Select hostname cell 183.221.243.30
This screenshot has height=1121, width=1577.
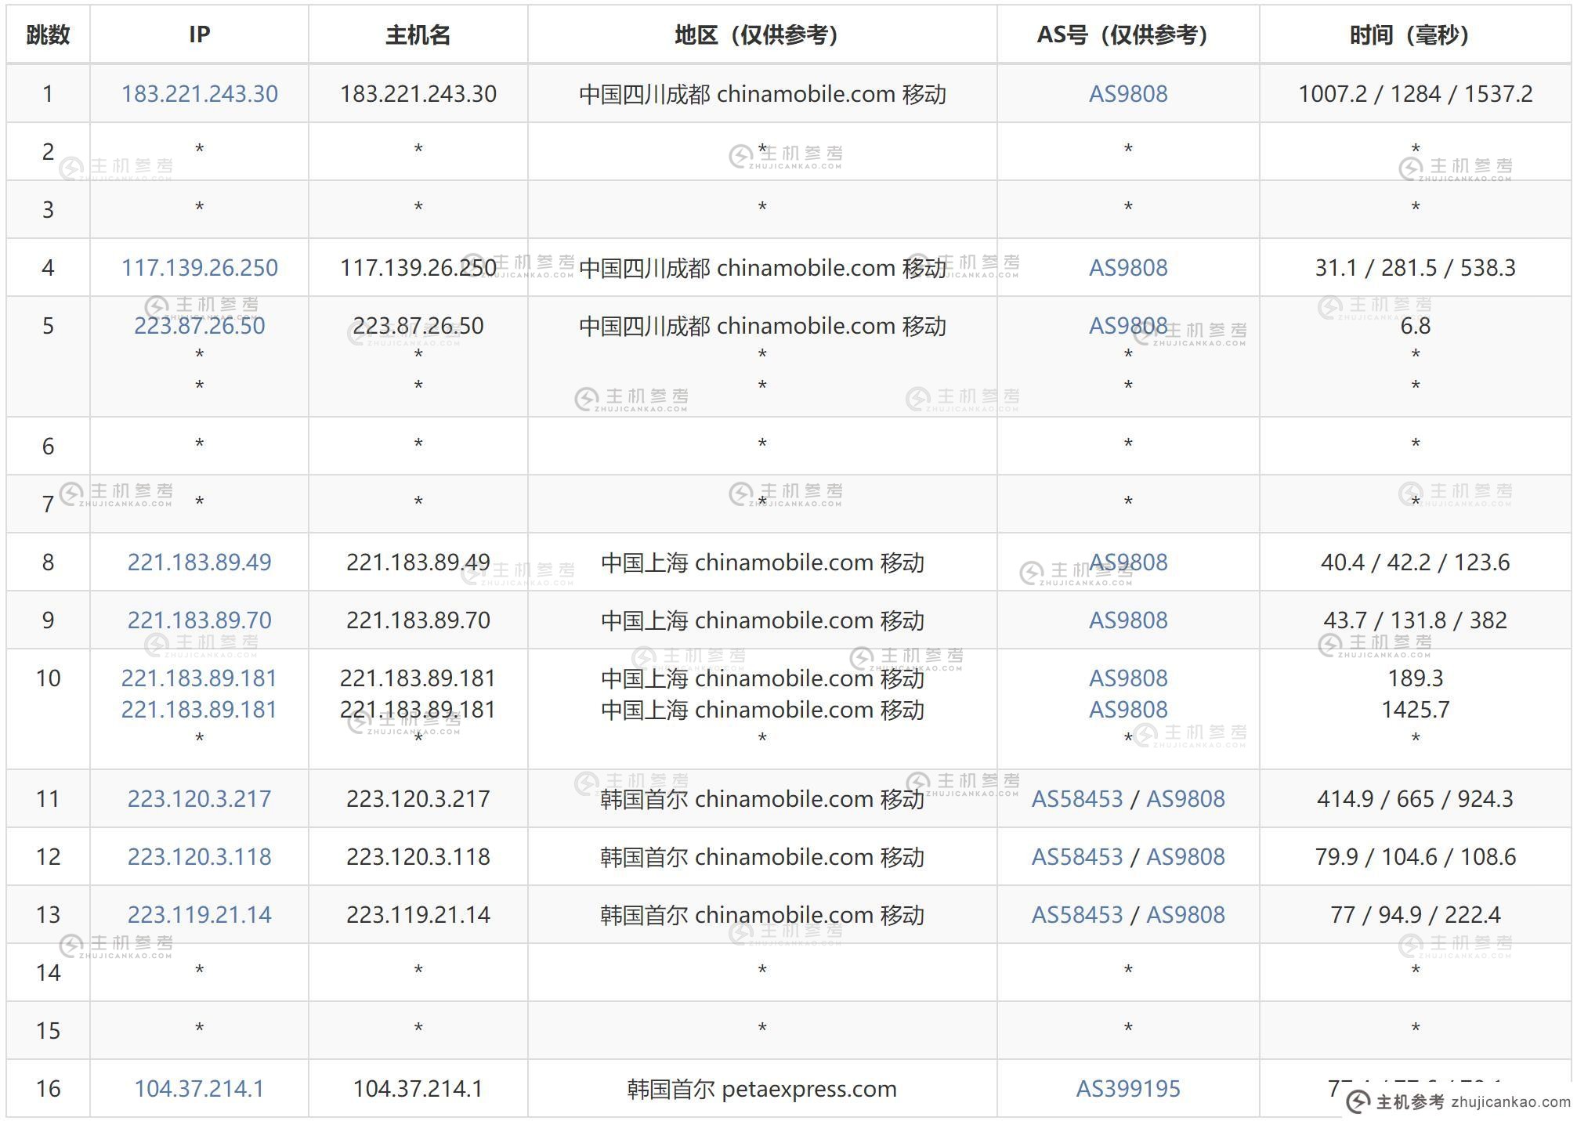pyautogui.click(x=418, y=94)
